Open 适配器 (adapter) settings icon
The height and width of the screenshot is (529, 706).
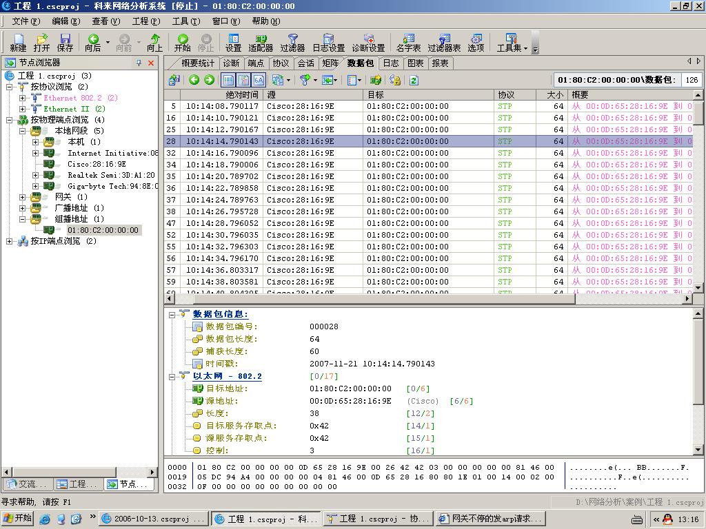(x=261, y=43)
